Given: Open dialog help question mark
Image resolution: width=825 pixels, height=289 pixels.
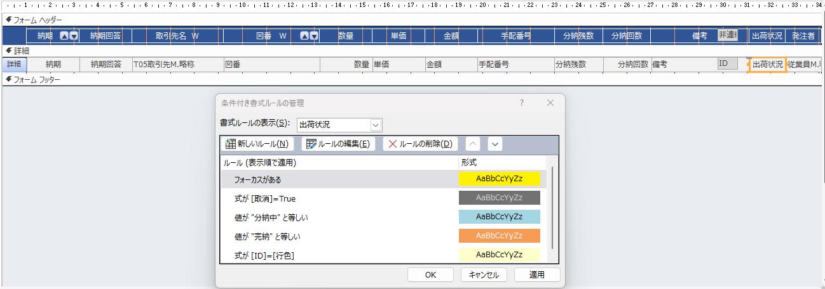Looking at the screenshot, I should tap(522, 103).
